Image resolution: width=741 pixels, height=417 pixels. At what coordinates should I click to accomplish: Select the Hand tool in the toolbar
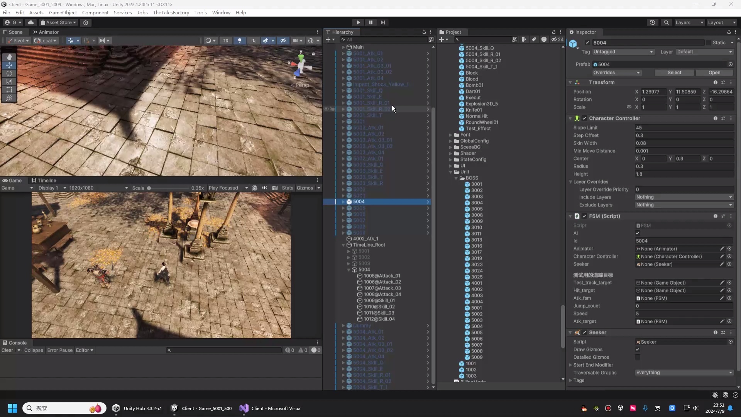click(9, 57)
